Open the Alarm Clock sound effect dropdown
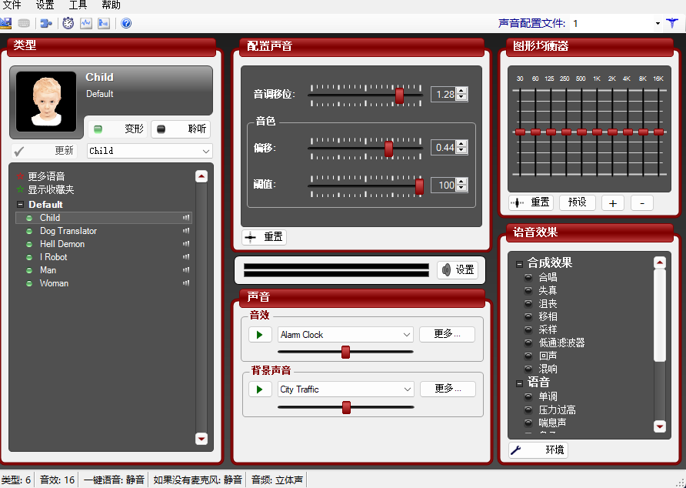 [345, 334]
